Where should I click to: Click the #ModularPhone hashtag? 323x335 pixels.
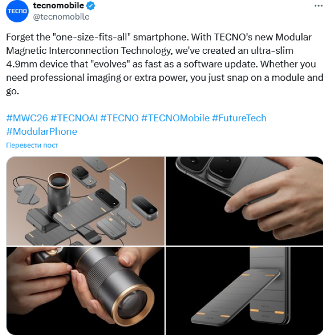[41, 132]
